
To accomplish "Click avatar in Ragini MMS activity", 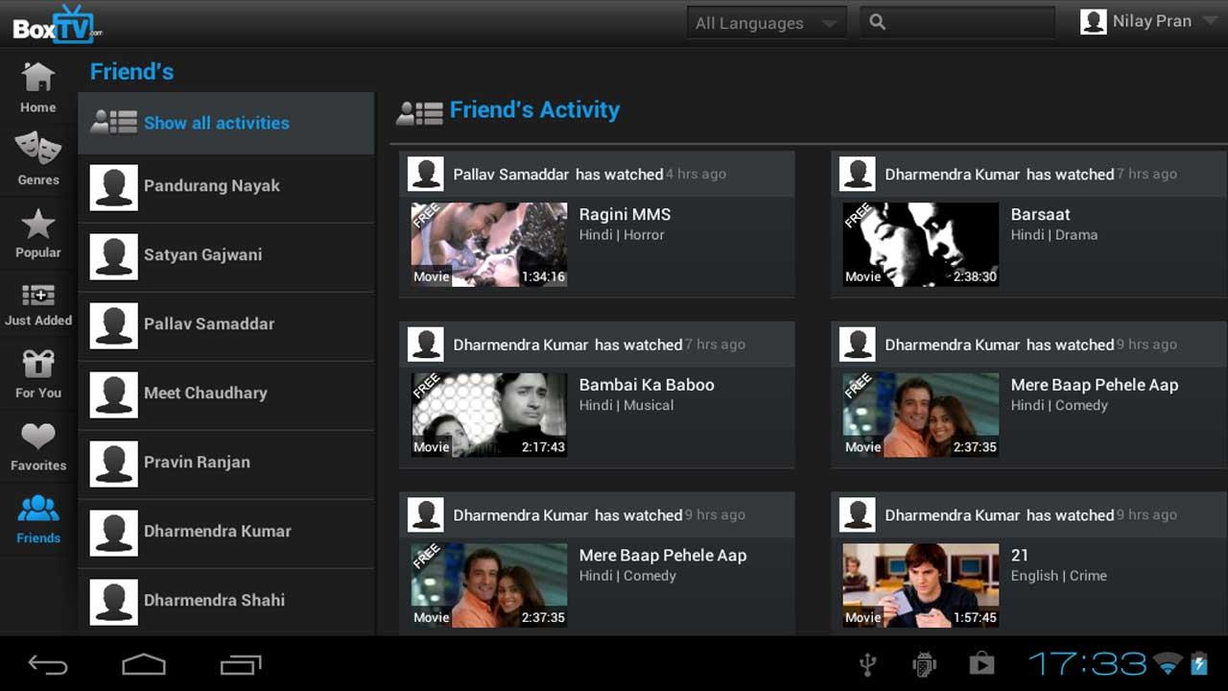I will click(x=426, y=174).
